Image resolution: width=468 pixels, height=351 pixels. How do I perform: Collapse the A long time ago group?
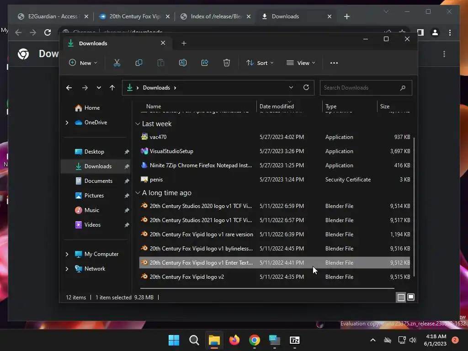[138, 193]
